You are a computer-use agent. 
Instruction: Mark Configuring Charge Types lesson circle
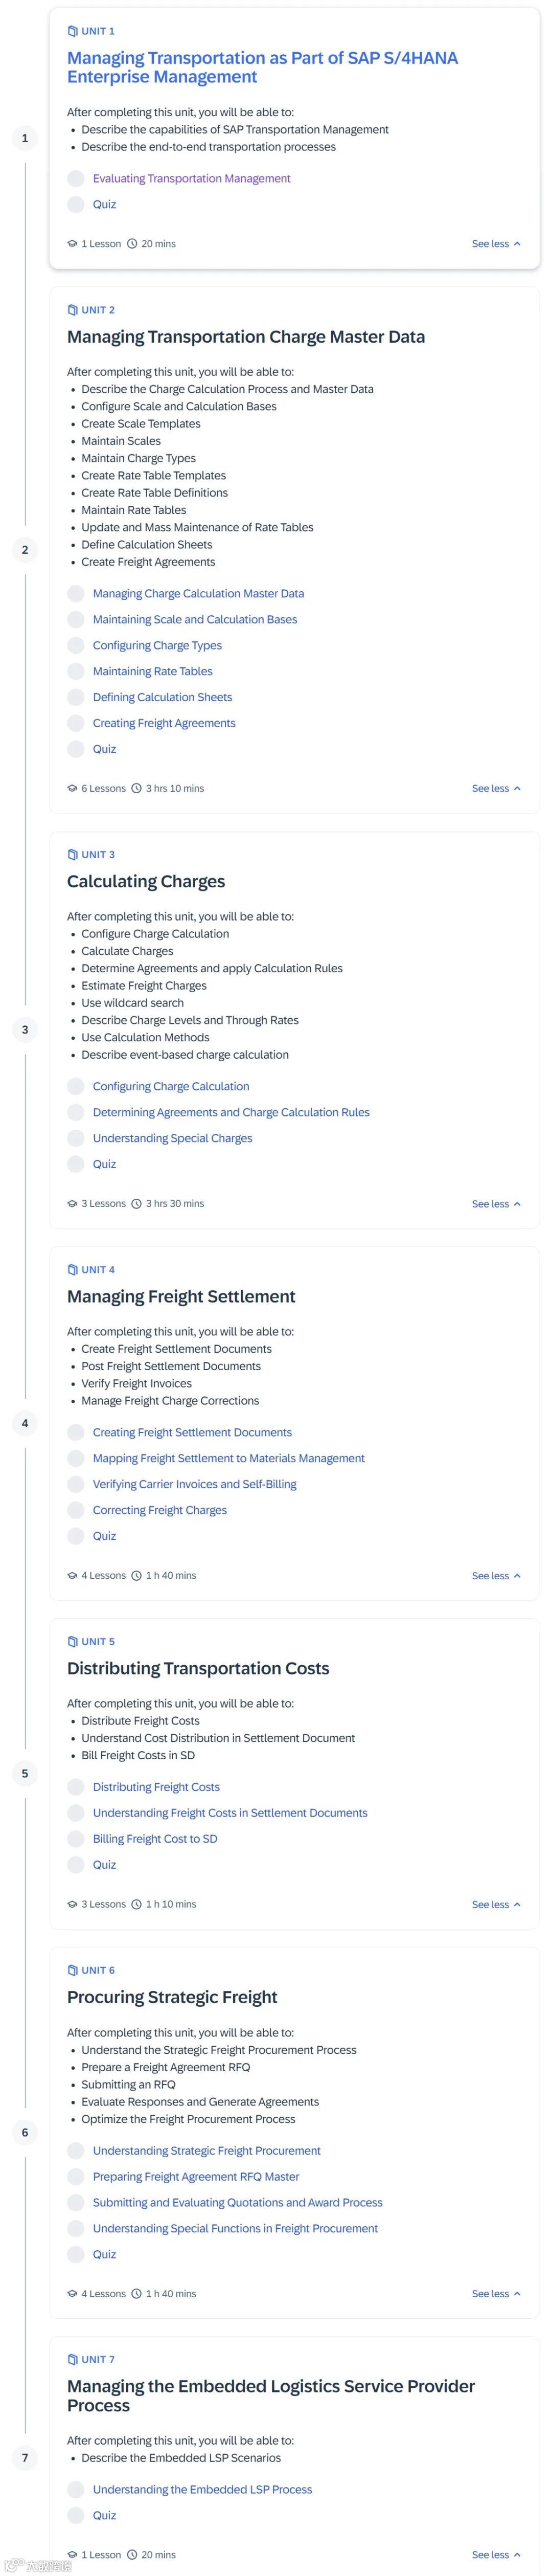click(x=76, y=646)
